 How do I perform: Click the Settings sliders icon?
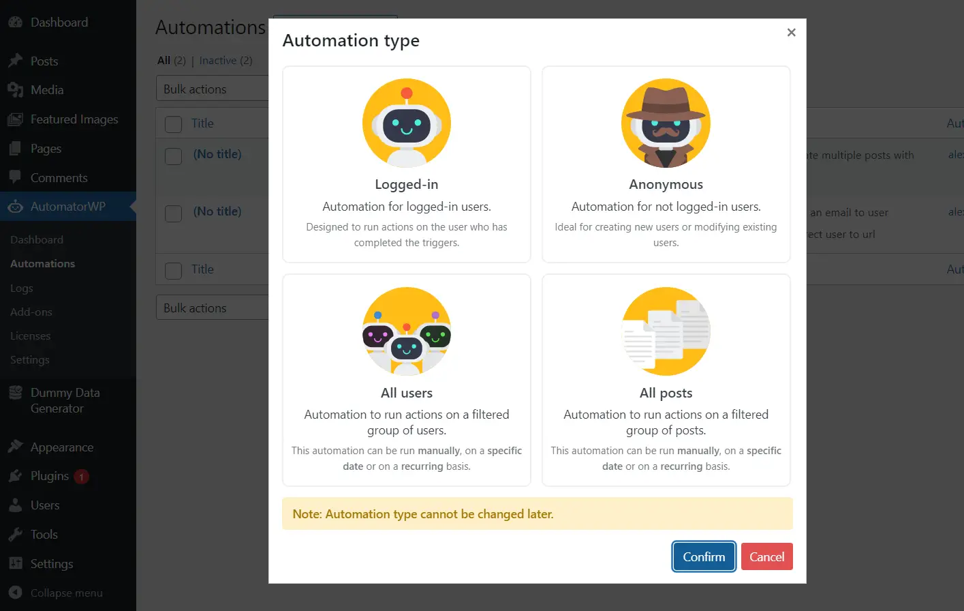pos(15,564)
